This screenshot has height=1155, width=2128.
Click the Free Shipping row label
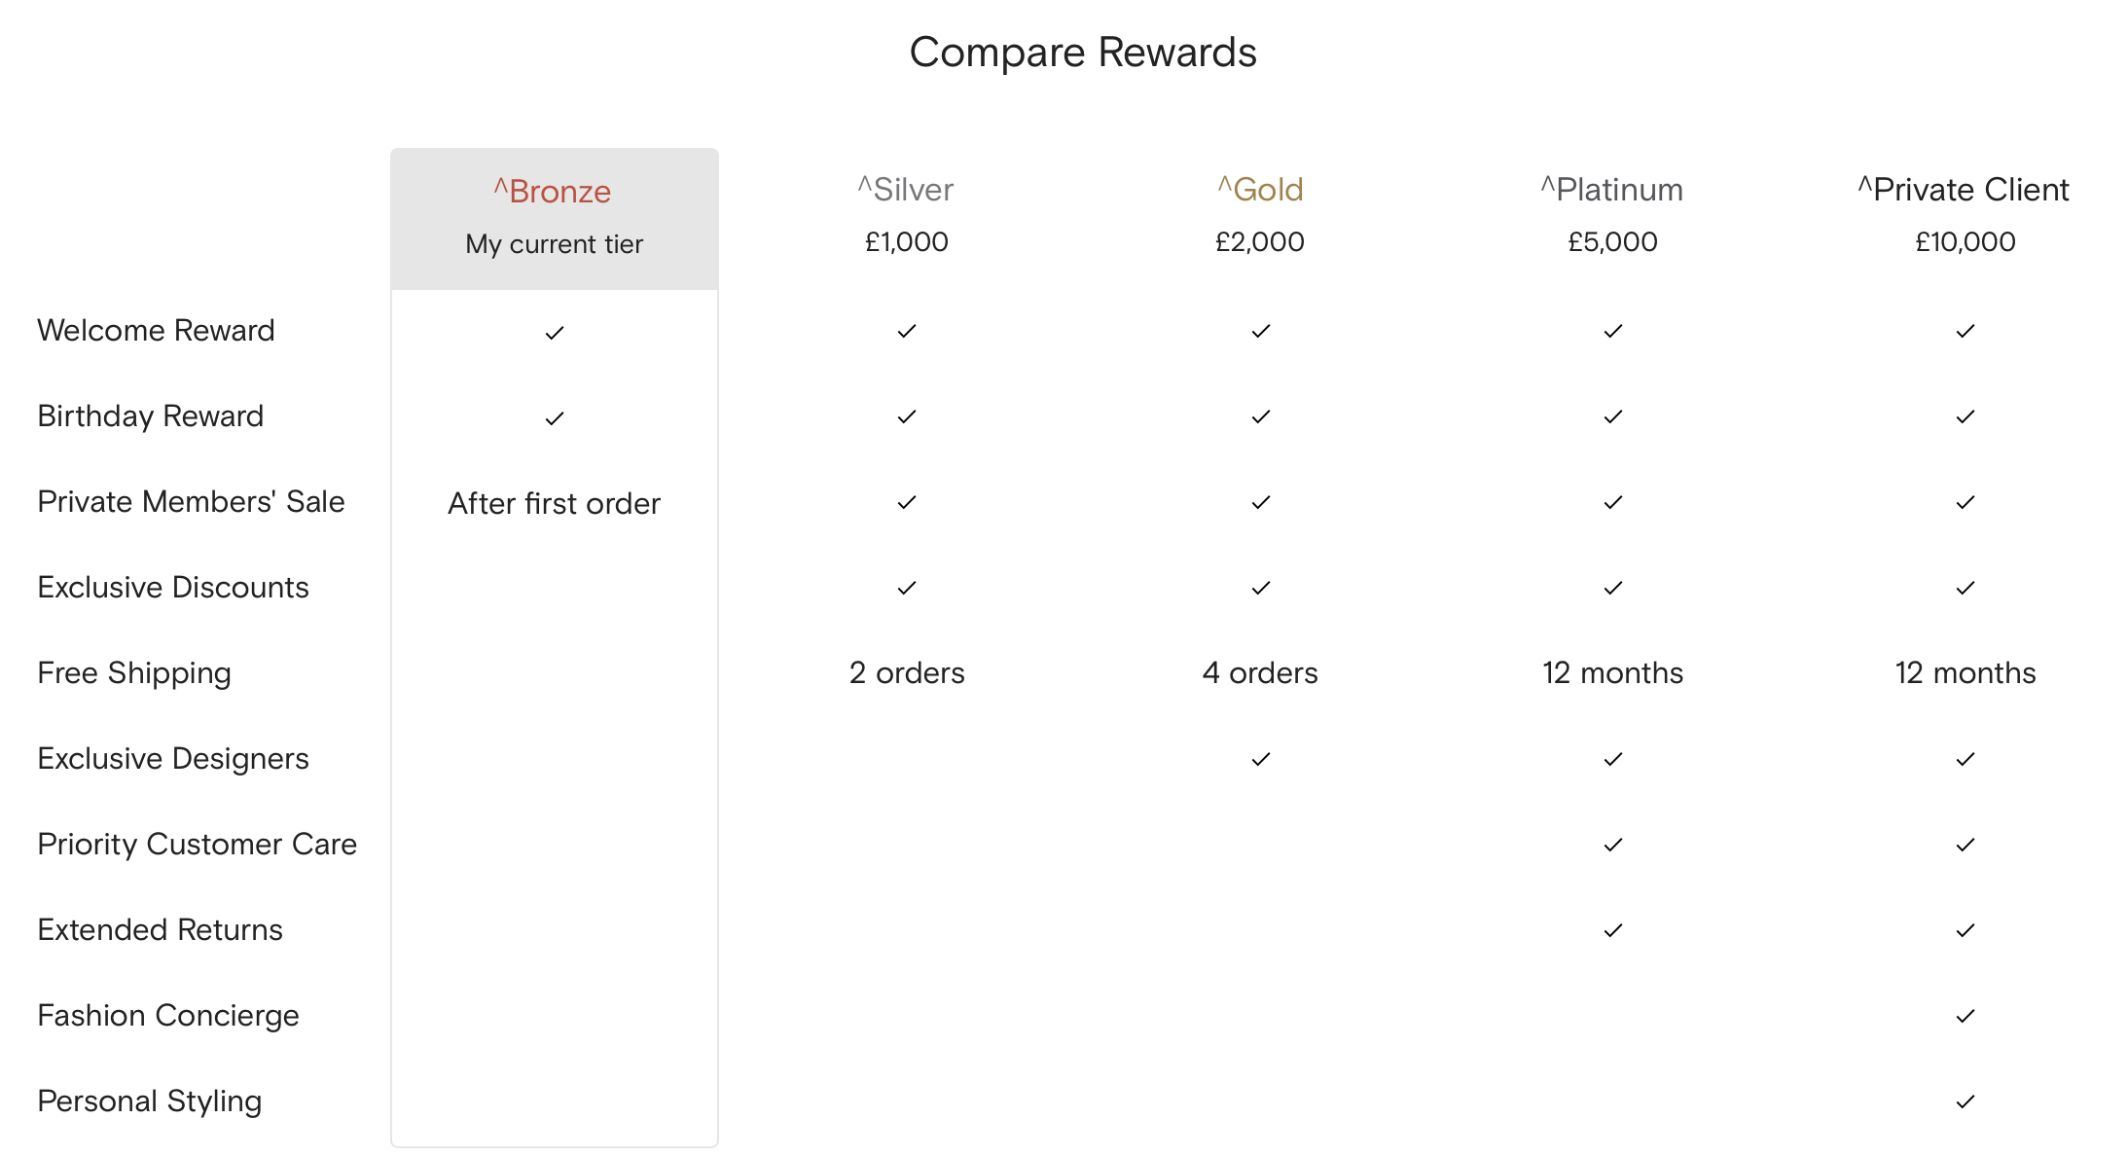(134, 673)
